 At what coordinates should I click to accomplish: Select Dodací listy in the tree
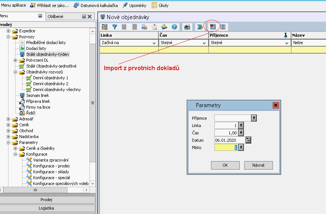tap(36, 48)
